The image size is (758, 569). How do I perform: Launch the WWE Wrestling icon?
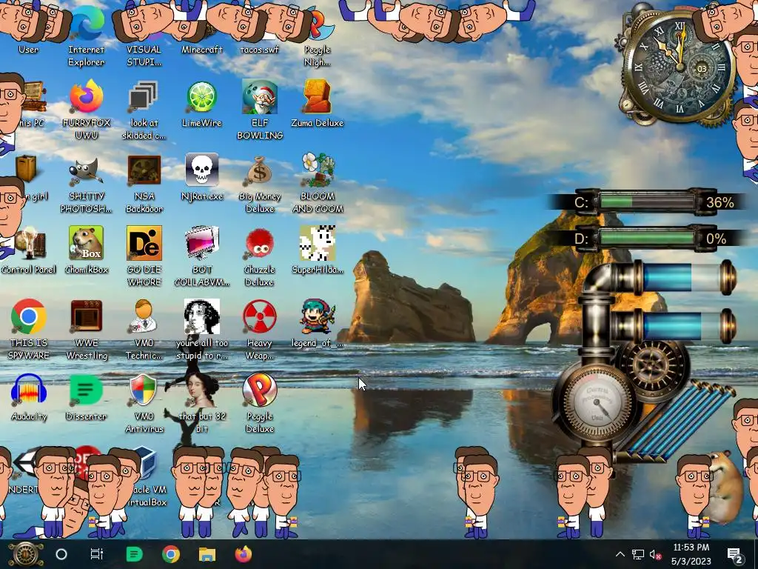point(86,316)
